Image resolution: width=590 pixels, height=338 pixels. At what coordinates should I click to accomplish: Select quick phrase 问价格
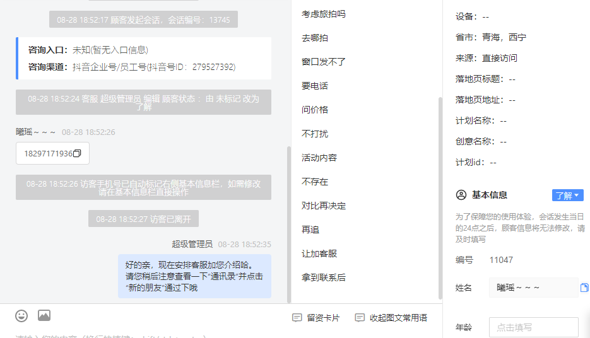[x=315, y=110]
